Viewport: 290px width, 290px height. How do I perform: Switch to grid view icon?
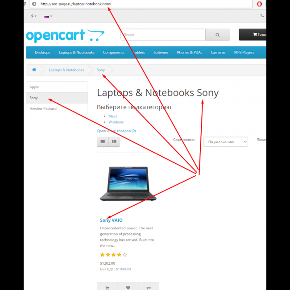(114, 142)
